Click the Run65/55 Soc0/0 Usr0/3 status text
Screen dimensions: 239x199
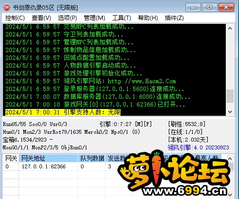point(35,124)
